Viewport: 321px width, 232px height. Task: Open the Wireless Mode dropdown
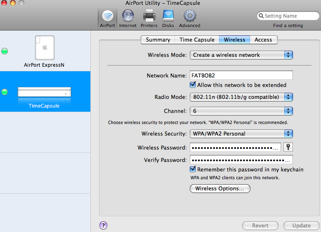[x=241, y=55]
